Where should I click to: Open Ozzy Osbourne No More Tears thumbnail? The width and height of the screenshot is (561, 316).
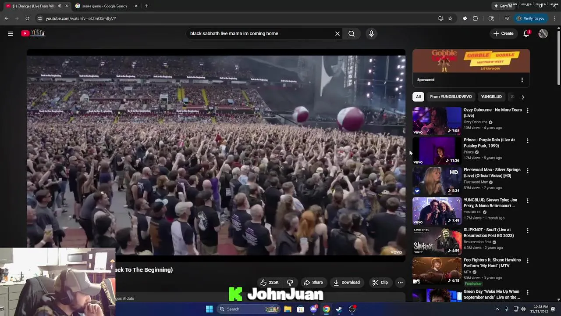click(437, 121)
